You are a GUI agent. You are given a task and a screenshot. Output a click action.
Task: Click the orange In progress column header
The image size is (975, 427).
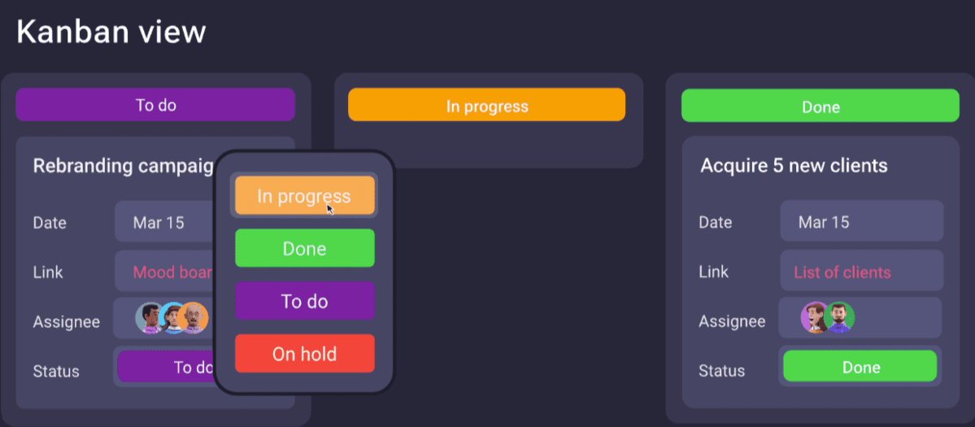(x=486, y=106)
